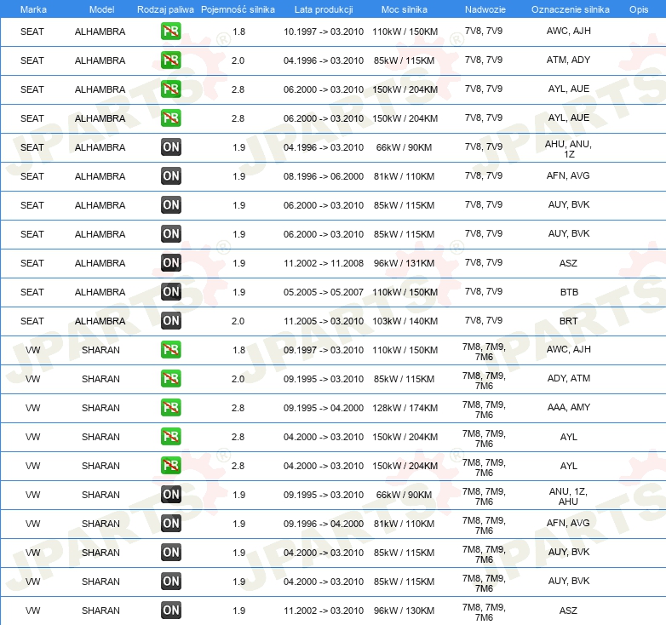This screenshot has height=625, width=666.
Task: Click the Pojemność silnika column header
Action: click(238, 9)
